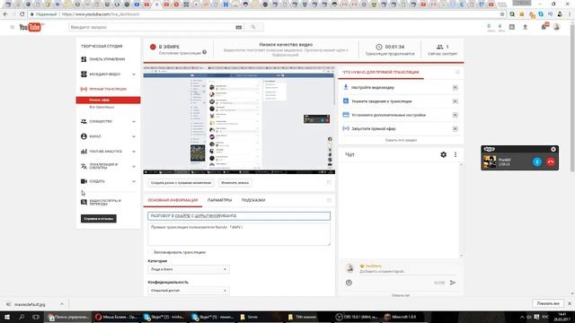Click the chat comment input field
The image size is (575, 323).
407,271
